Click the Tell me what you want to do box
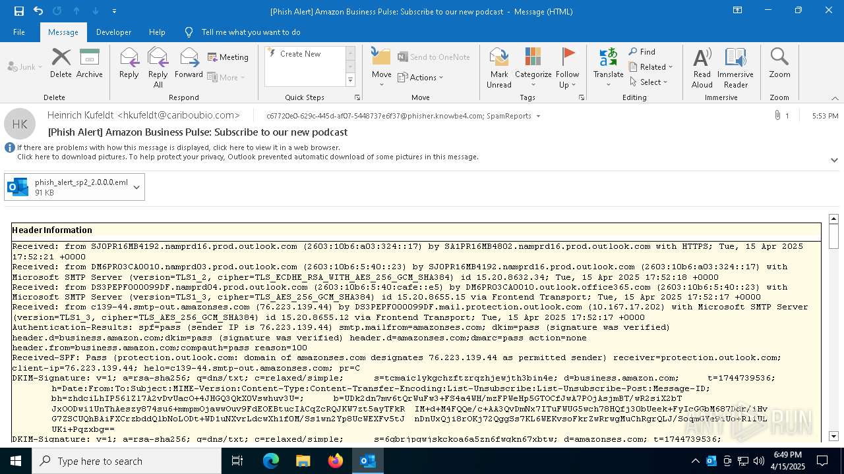The width and height of the screenshot is (844, 474). pos(251,32)
